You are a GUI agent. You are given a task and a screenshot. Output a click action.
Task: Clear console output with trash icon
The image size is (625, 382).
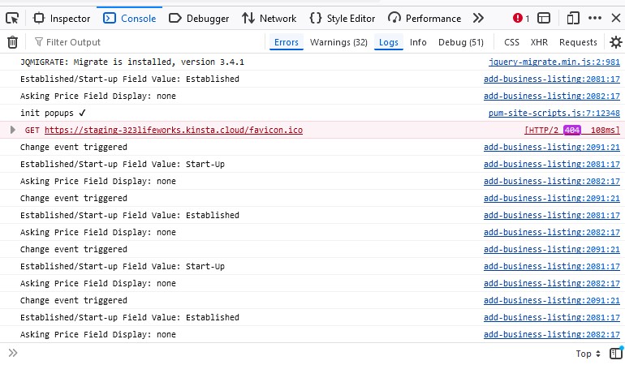[12, 42]
